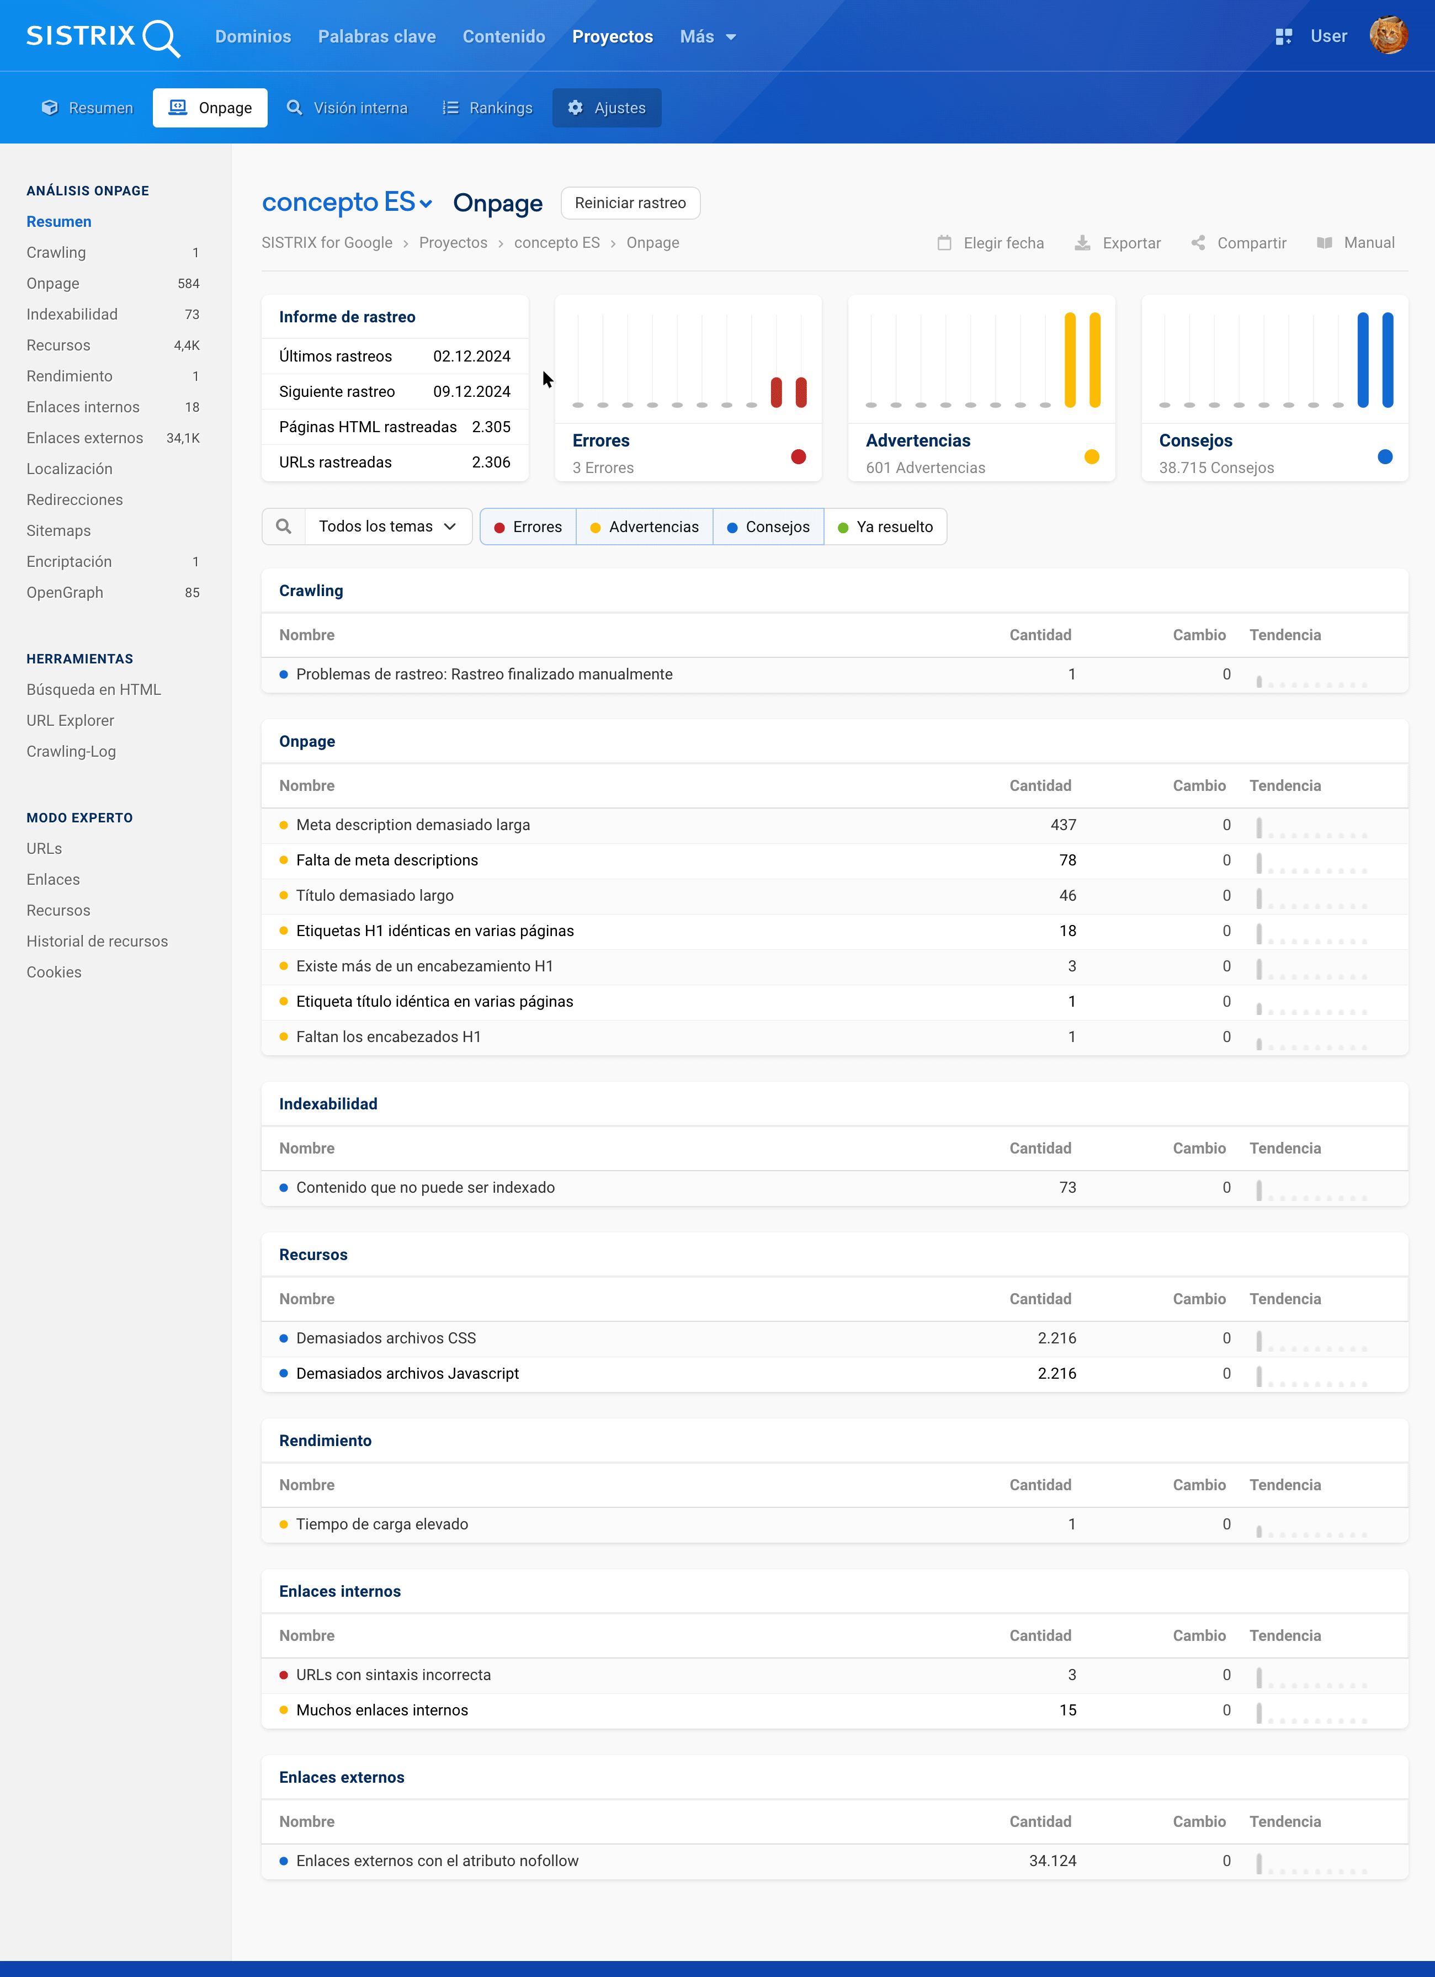The image size is (1435, 1977).
Task: Open the Ajustes gear settings tab
Action: click(x=607, y=108)
